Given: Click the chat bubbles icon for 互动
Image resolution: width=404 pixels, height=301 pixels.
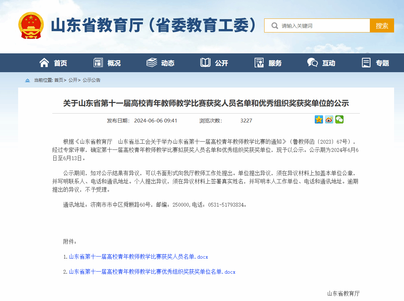Looking at the screenshot, I should 312,63.
